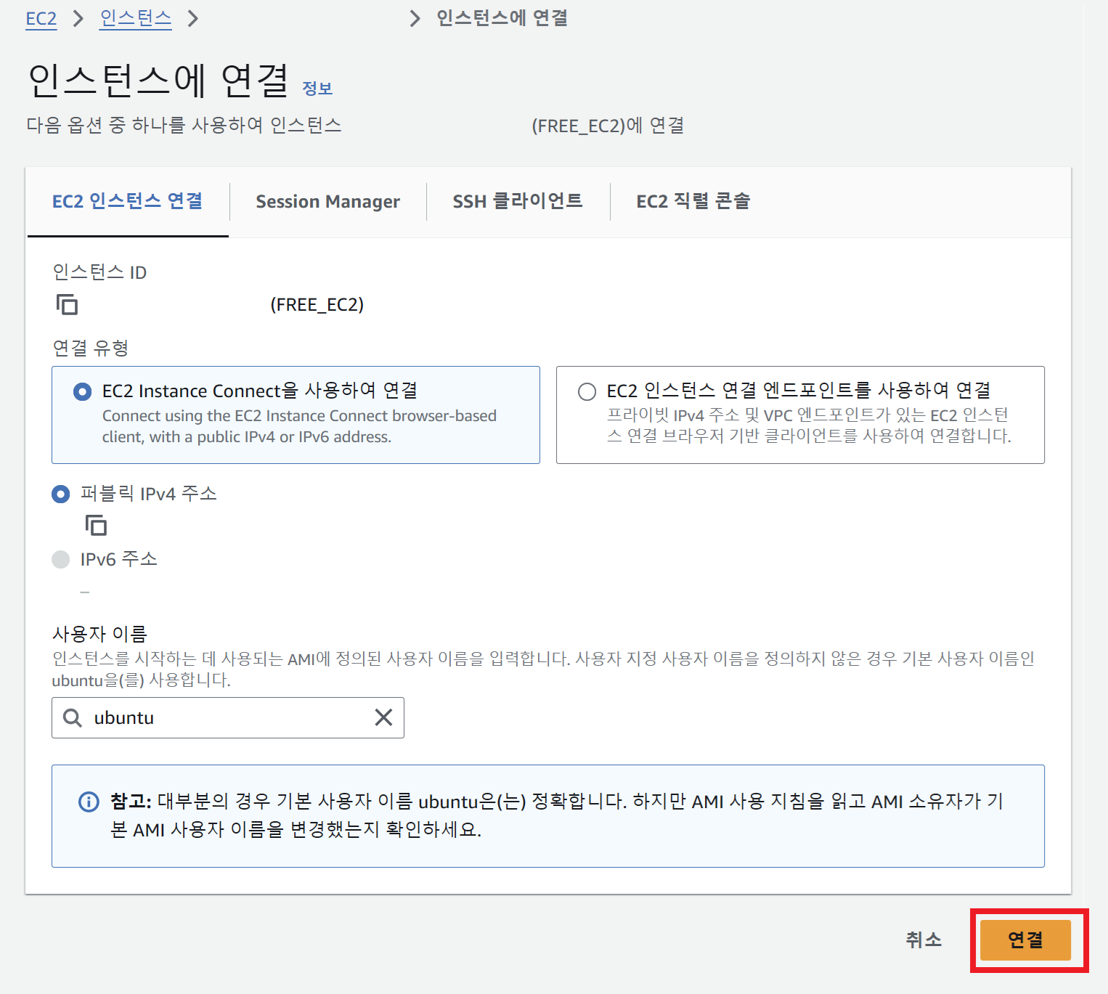The width and height of the screenshot is (1108, 994).
Task: Click the search magnifier icon in username field
Action: (73, 717)
